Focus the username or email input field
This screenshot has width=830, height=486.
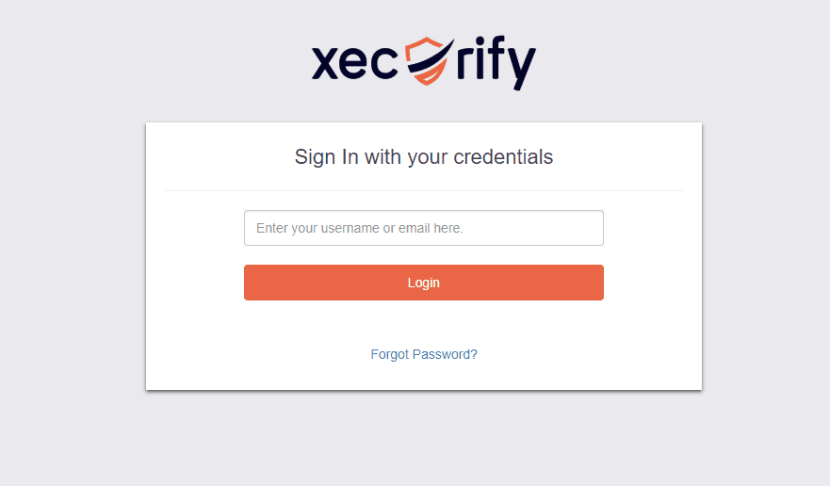point(423,228)
